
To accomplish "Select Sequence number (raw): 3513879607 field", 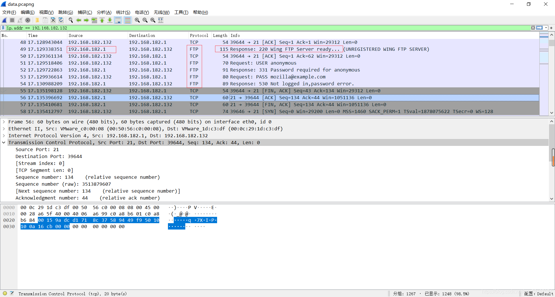I will pos(63,184).
